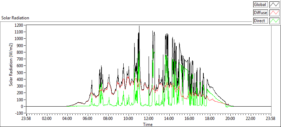Select the 'Solar Radiation' chart title

coord(15,18)
